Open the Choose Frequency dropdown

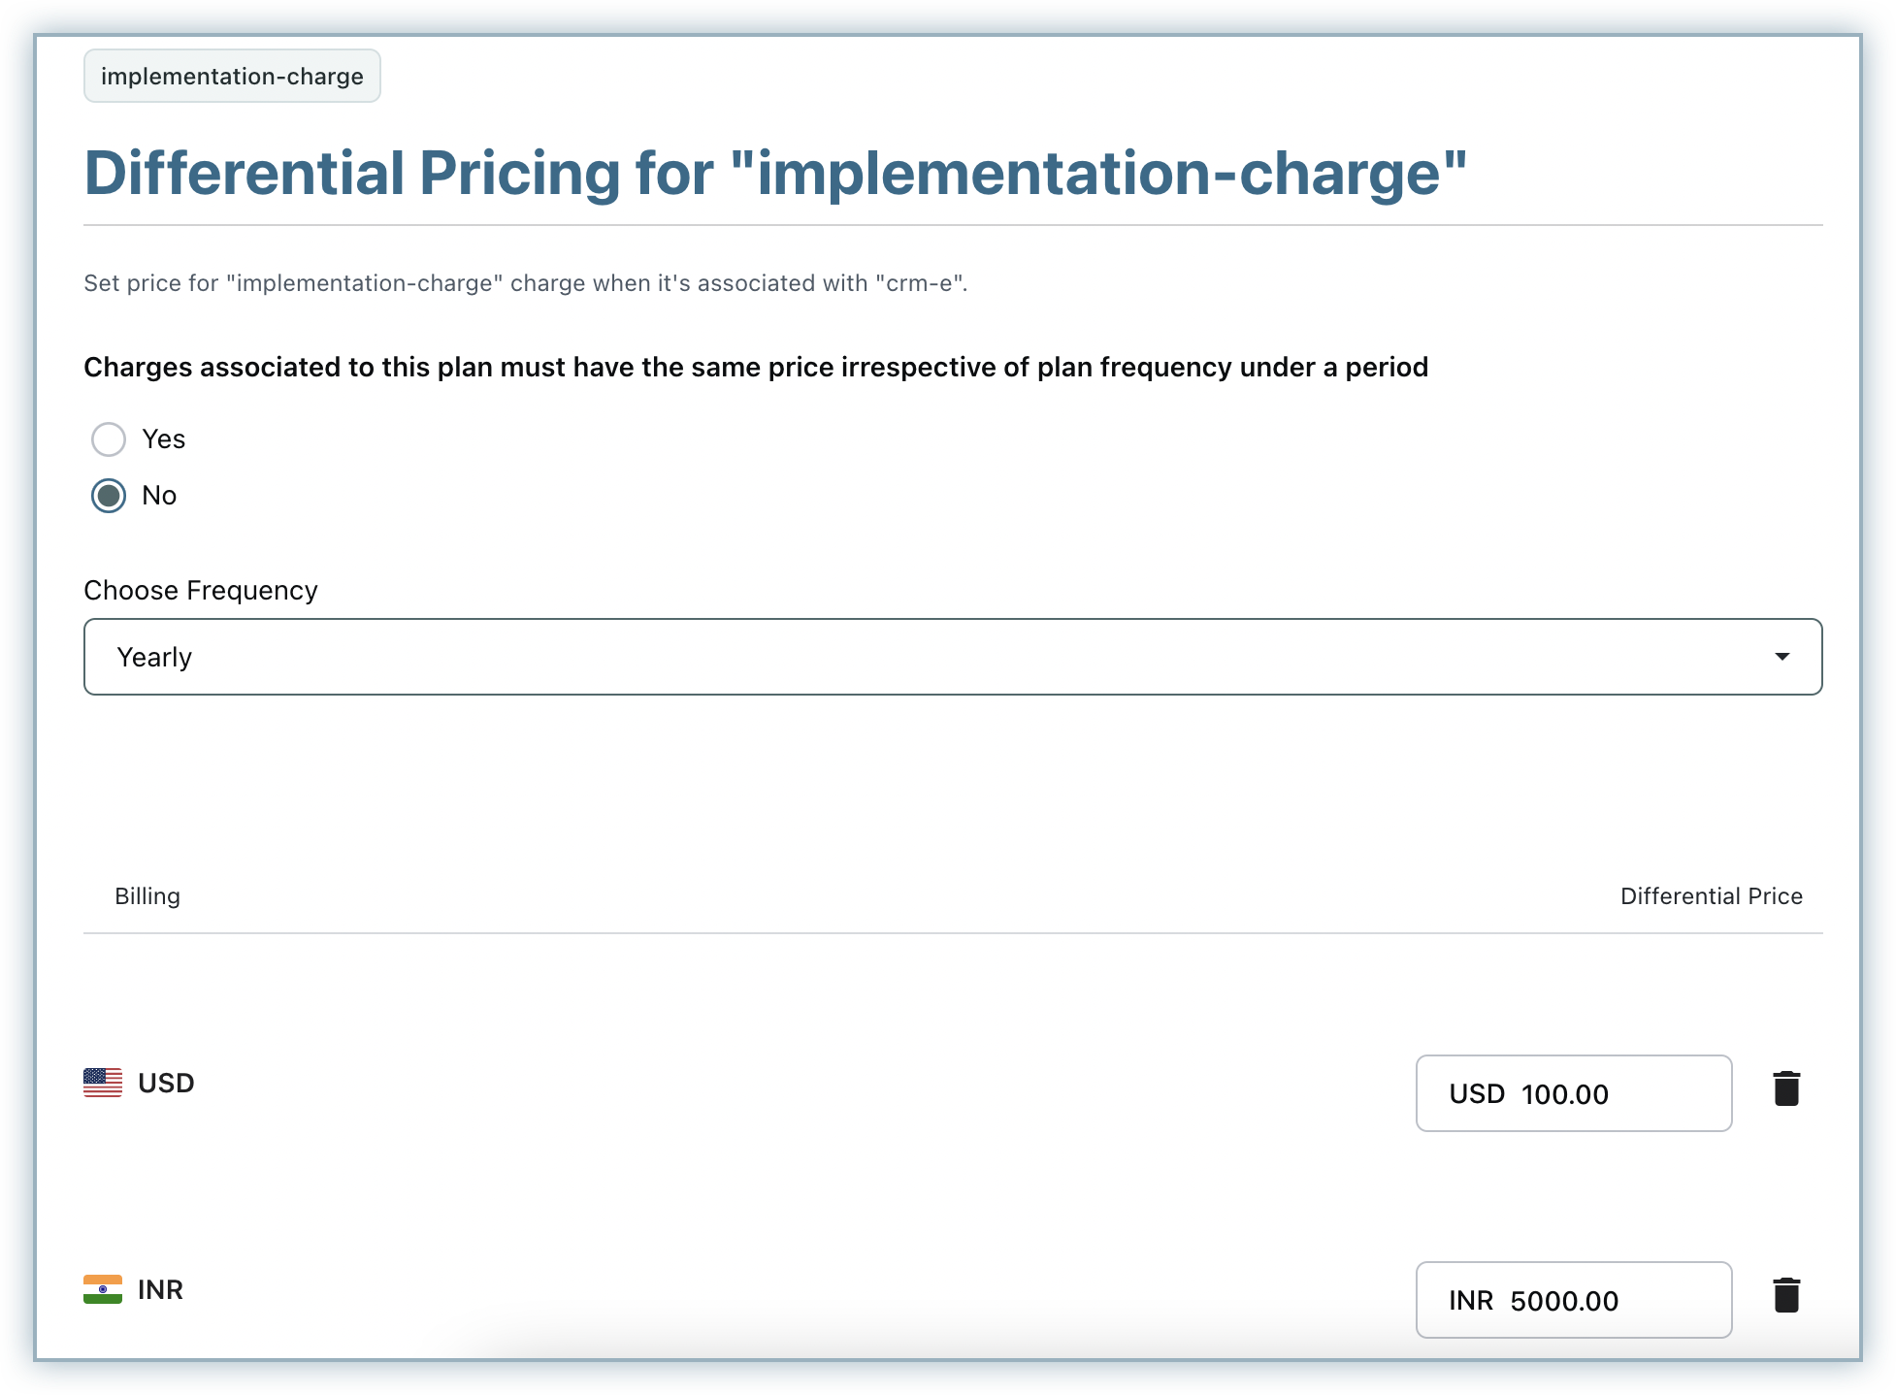click(x=951, y=657)
